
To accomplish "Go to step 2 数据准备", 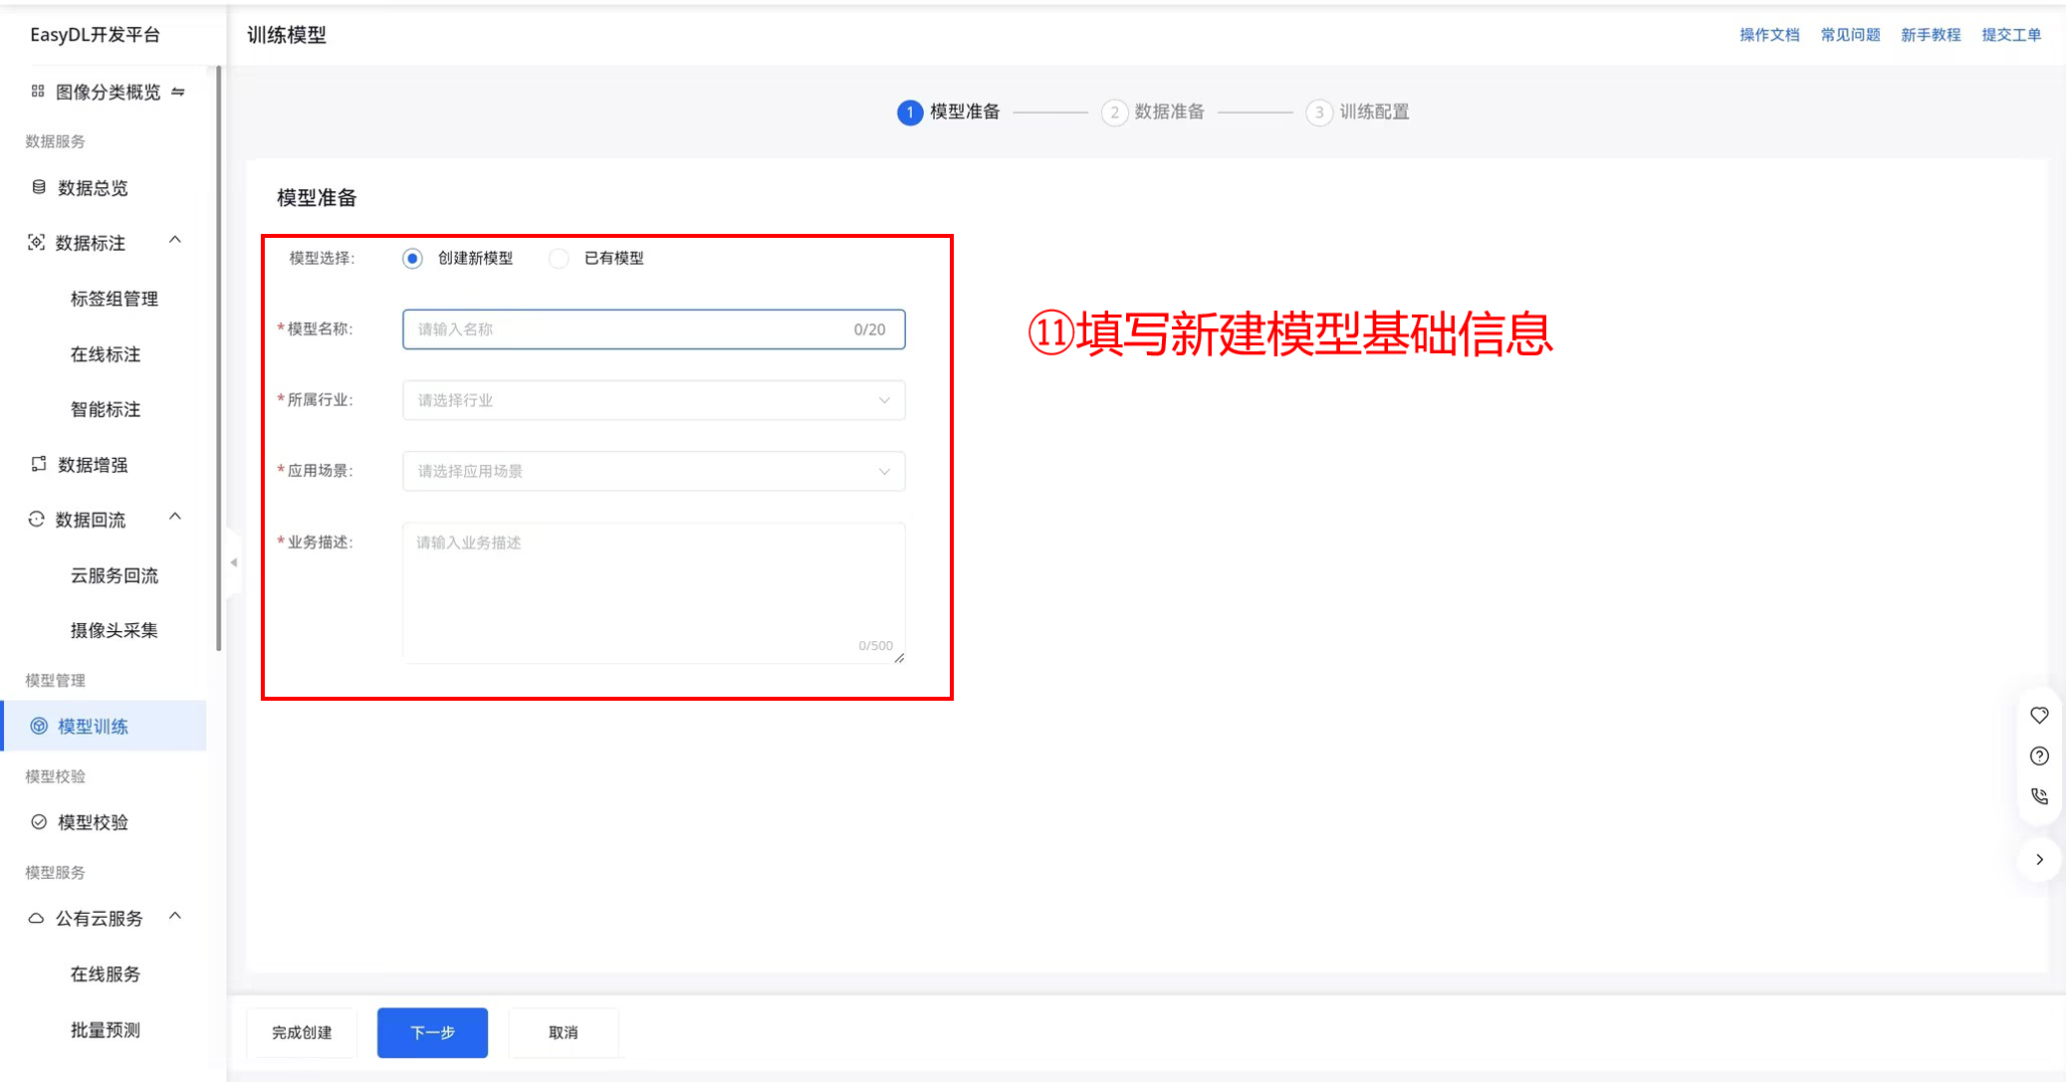I will pos(1153,112).
